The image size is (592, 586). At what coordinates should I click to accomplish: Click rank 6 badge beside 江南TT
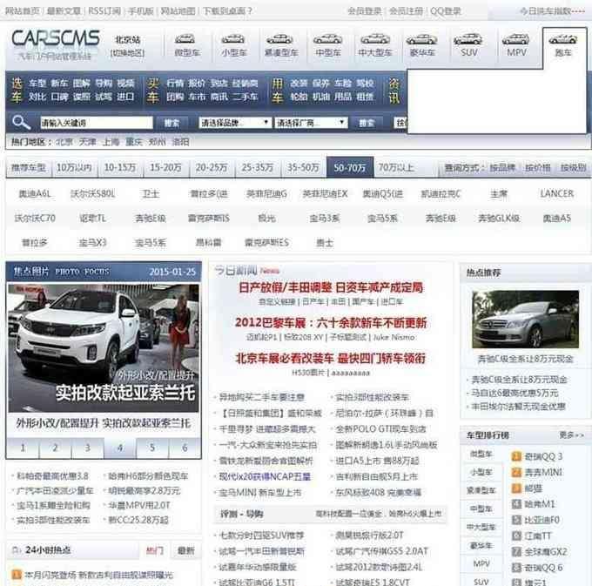pyautogui.click(x=516, y=535)
